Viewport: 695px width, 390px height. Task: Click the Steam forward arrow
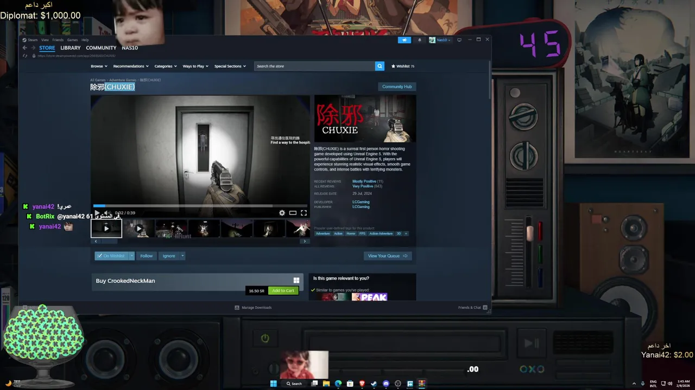(x=33, y=48)
